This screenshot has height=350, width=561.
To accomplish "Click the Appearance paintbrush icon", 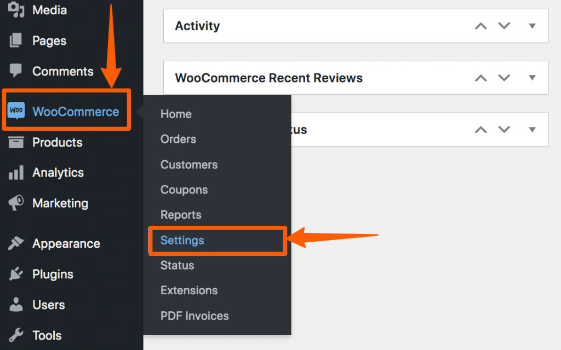I will (16, 243).
